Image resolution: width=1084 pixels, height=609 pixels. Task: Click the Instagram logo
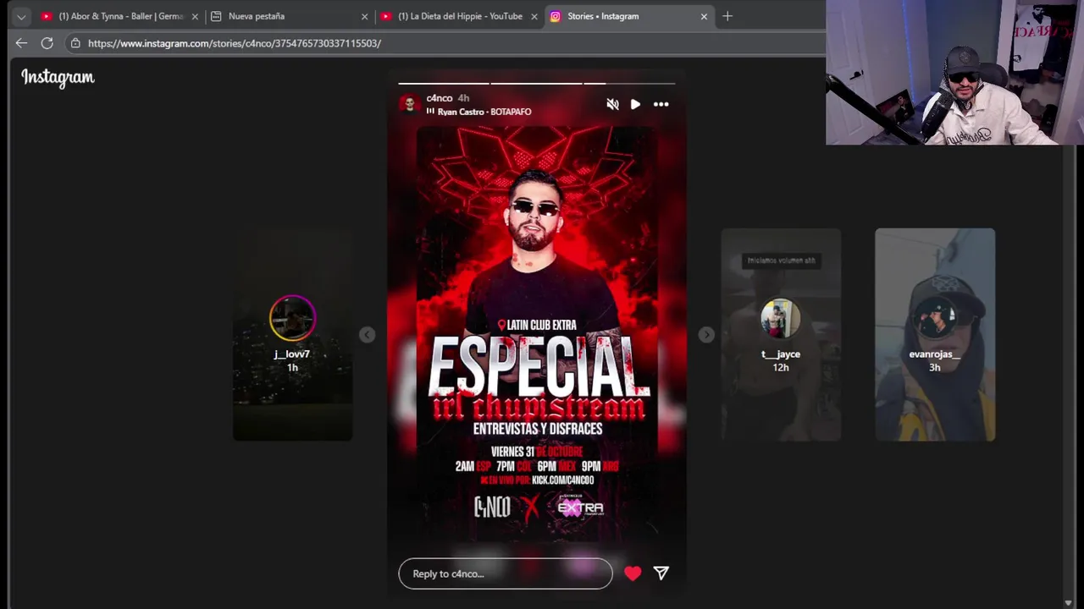click(58, 77)
